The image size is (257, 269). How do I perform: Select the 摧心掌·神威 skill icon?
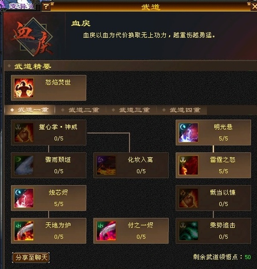[x=24, y=133]
